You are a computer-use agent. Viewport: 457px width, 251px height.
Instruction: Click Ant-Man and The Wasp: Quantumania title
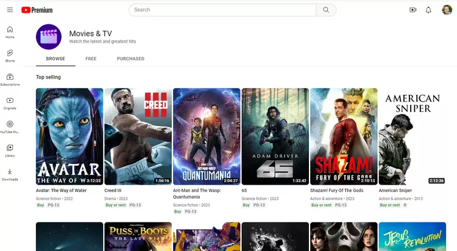197,194
